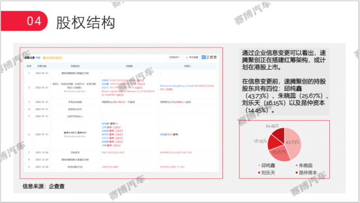
Task: Click the slide title 股权结构
Action: click(x=85, y=22)
